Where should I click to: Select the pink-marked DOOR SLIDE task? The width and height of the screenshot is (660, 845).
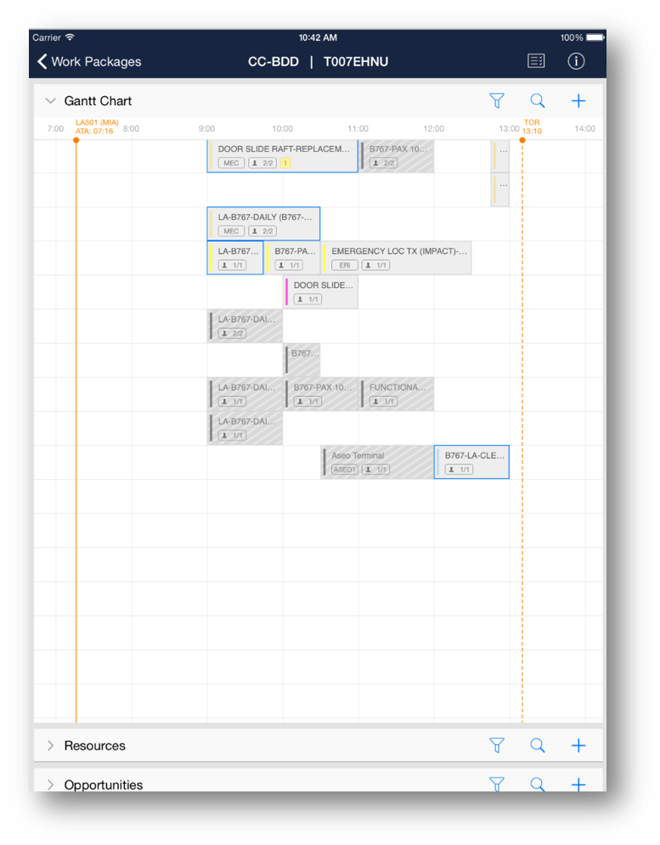click(x=321, y=292)
